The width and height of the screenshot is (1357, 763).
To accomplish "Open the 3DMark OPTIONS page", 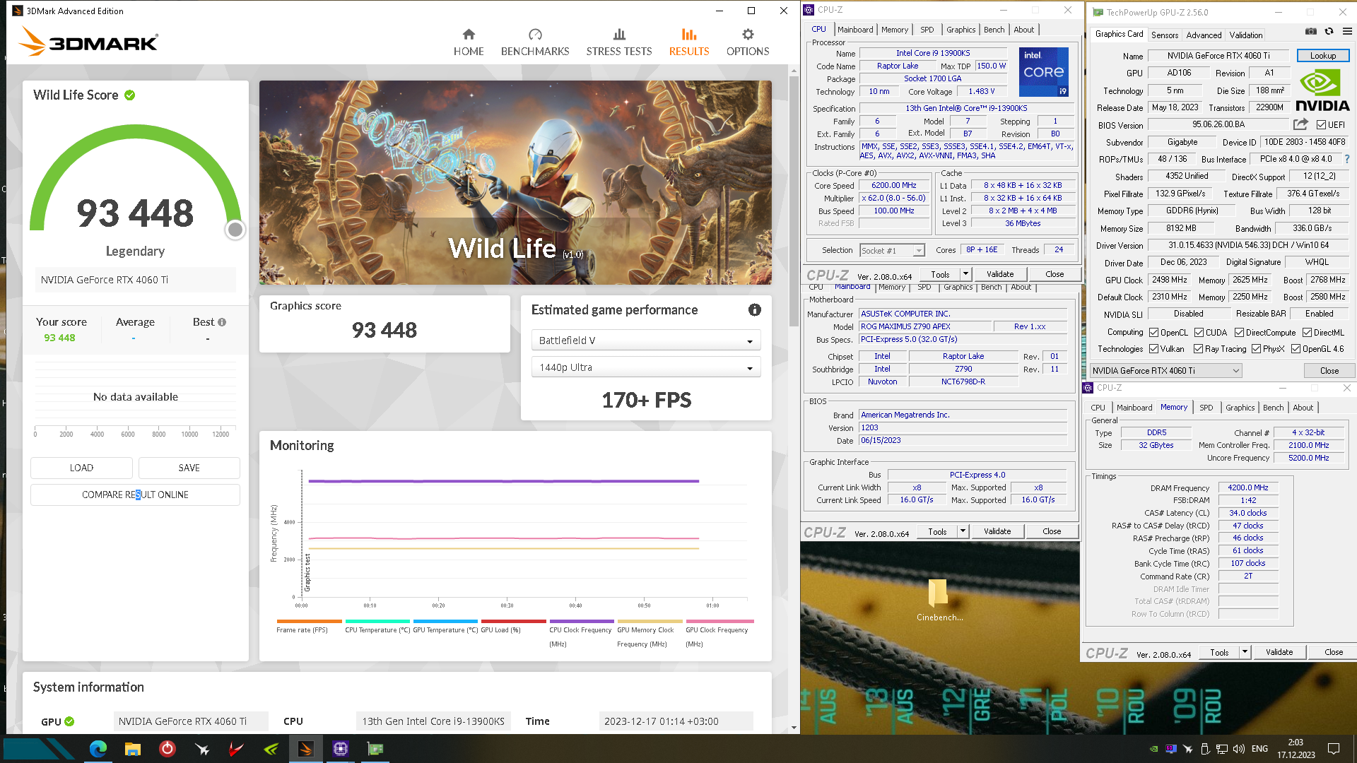I will point(748,42).
